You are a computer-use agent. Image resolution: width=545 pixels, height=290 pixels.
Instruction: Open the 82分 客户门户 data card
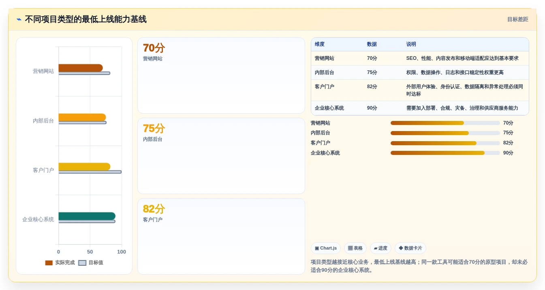tap(221, 237)
